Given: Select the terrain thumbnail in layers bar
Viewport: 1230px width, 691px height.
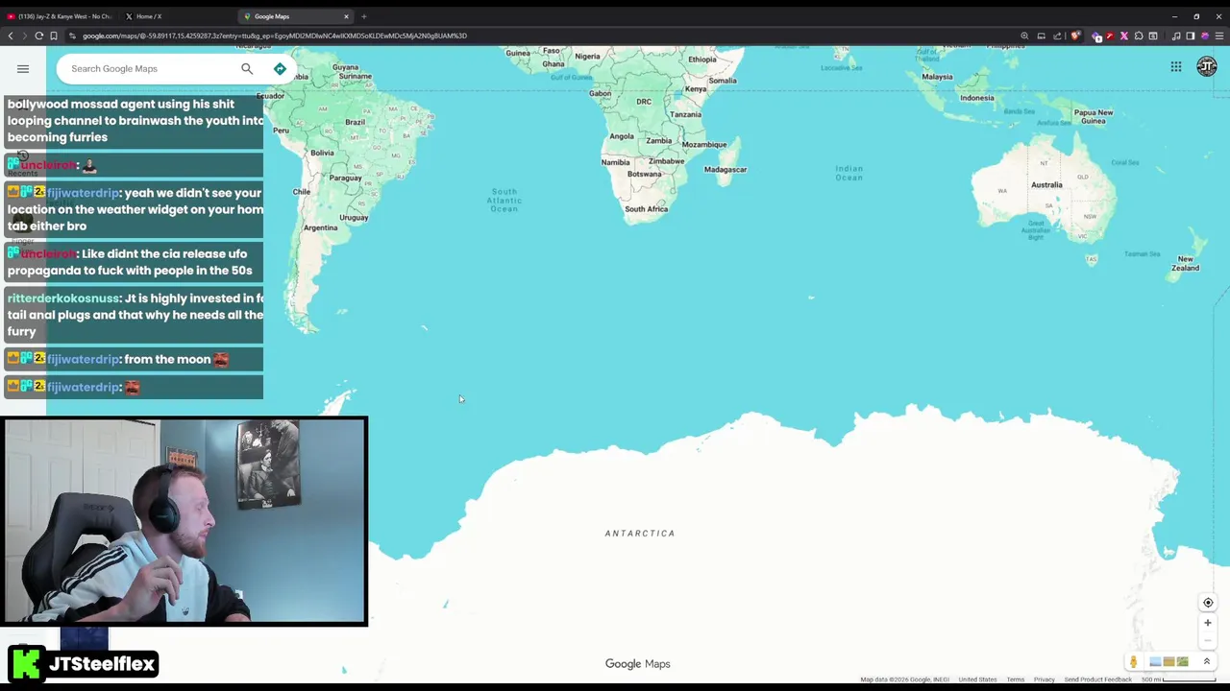Looking at the screenshot, I should (1182, 661).
